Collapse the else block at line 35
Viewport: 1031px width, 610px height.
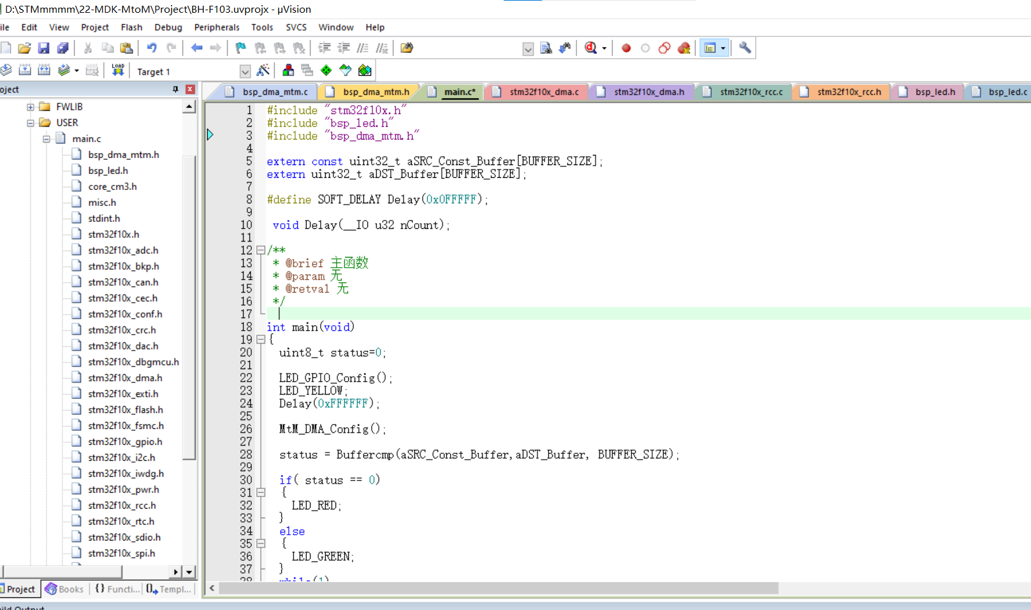(x=261, y=544)
